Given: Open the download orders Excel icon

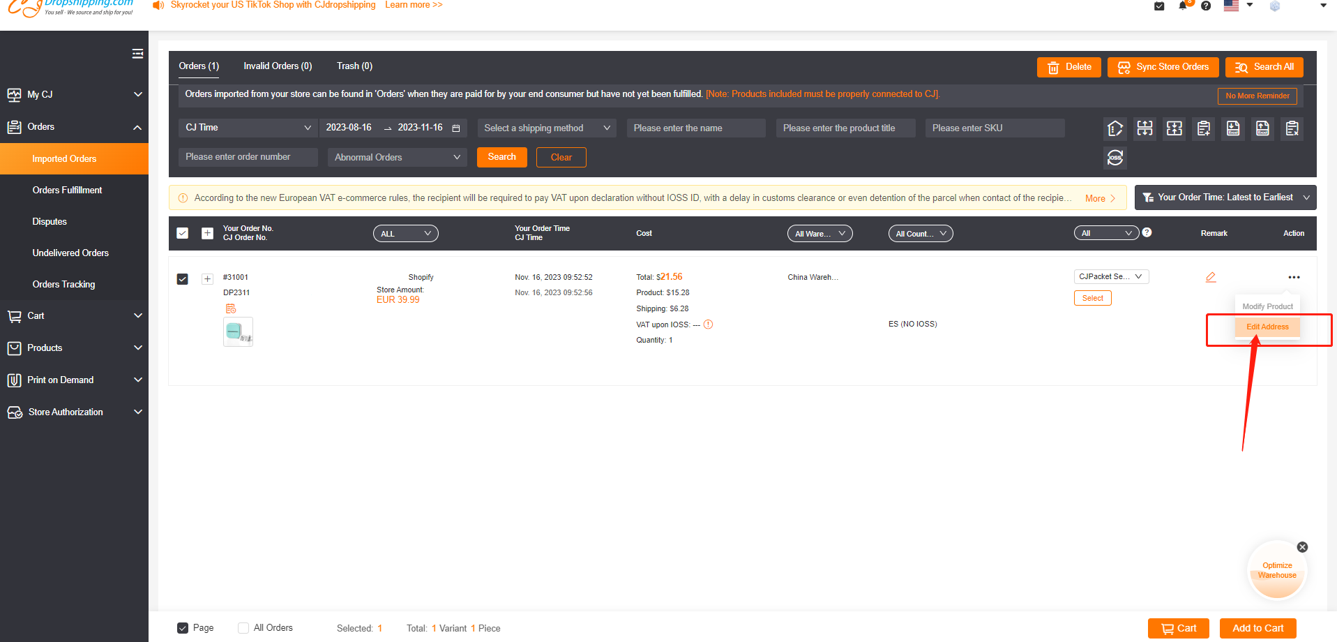Looking at the screenshot, I should tap(1232, 128).
